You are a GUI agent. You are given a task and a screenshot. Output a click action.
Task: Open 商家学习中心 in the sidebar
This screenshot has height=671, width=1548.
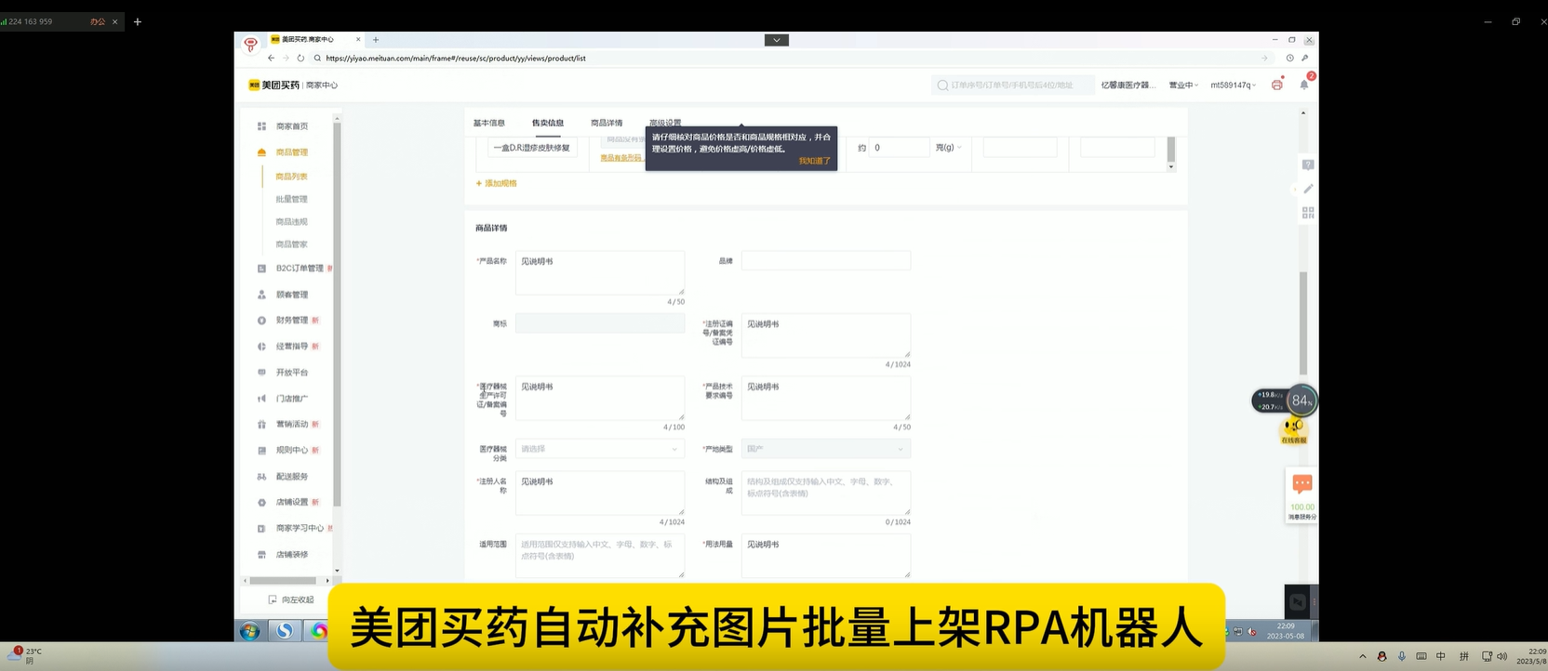tap(300, 529)
